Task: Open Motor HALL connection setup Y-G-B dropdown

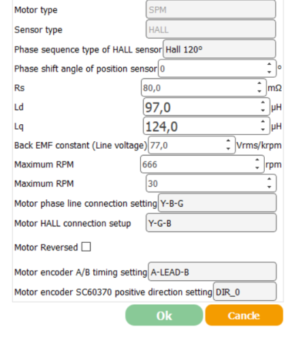Action: pyautogui.click(x=211, y=223)
